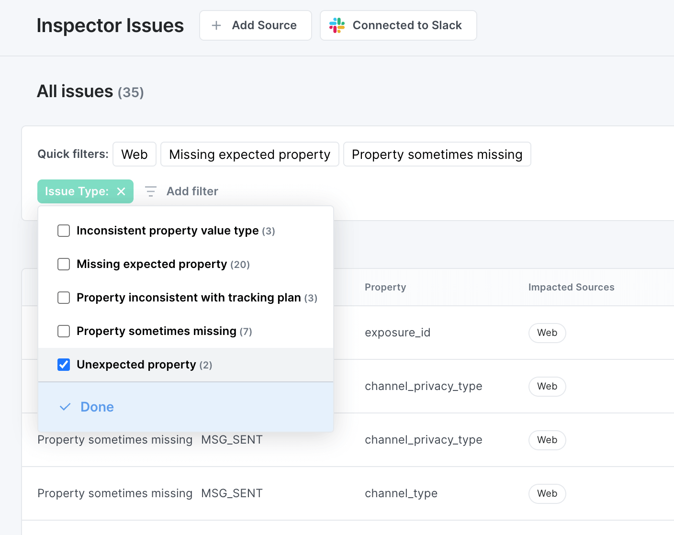Apply the Web quick filter
This screenshot has width=674, height=535.
(134, 154)
